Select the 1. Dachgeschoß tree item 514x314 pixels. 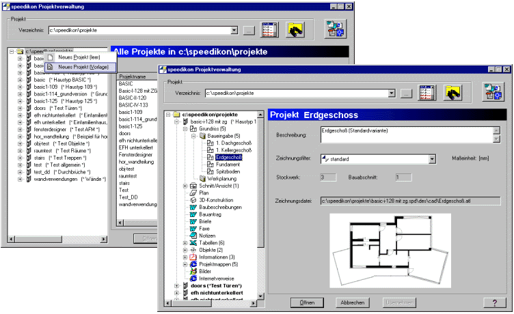click(234, 143)
